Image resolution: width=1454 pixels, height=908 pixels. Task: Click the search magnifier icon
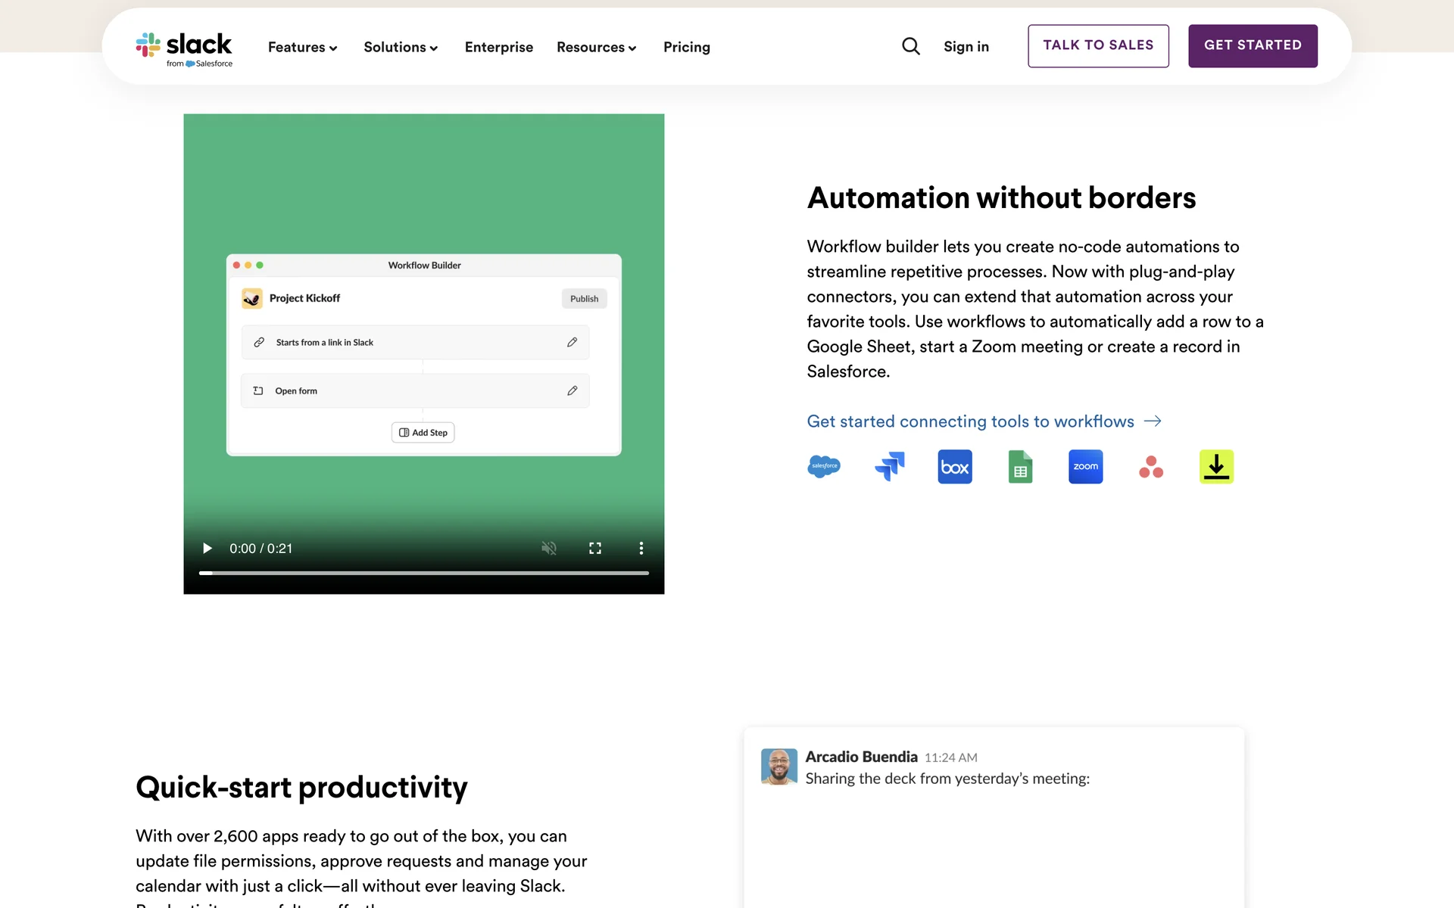pos(910,46)
